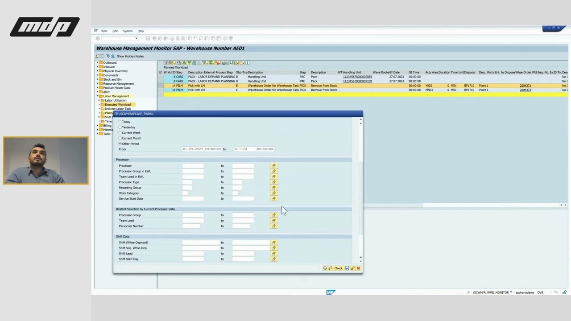Click the Help question-mark icon in main toolbar
571x321 pixels.
(225, 38)
